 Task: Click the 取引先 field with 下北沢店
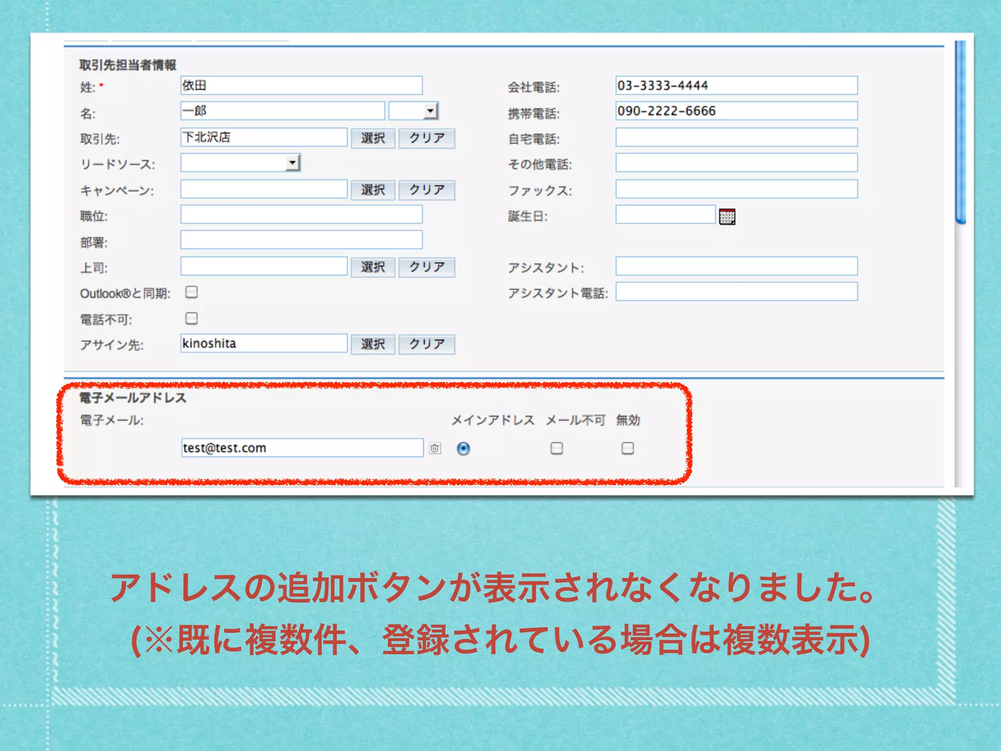[264, 137]
